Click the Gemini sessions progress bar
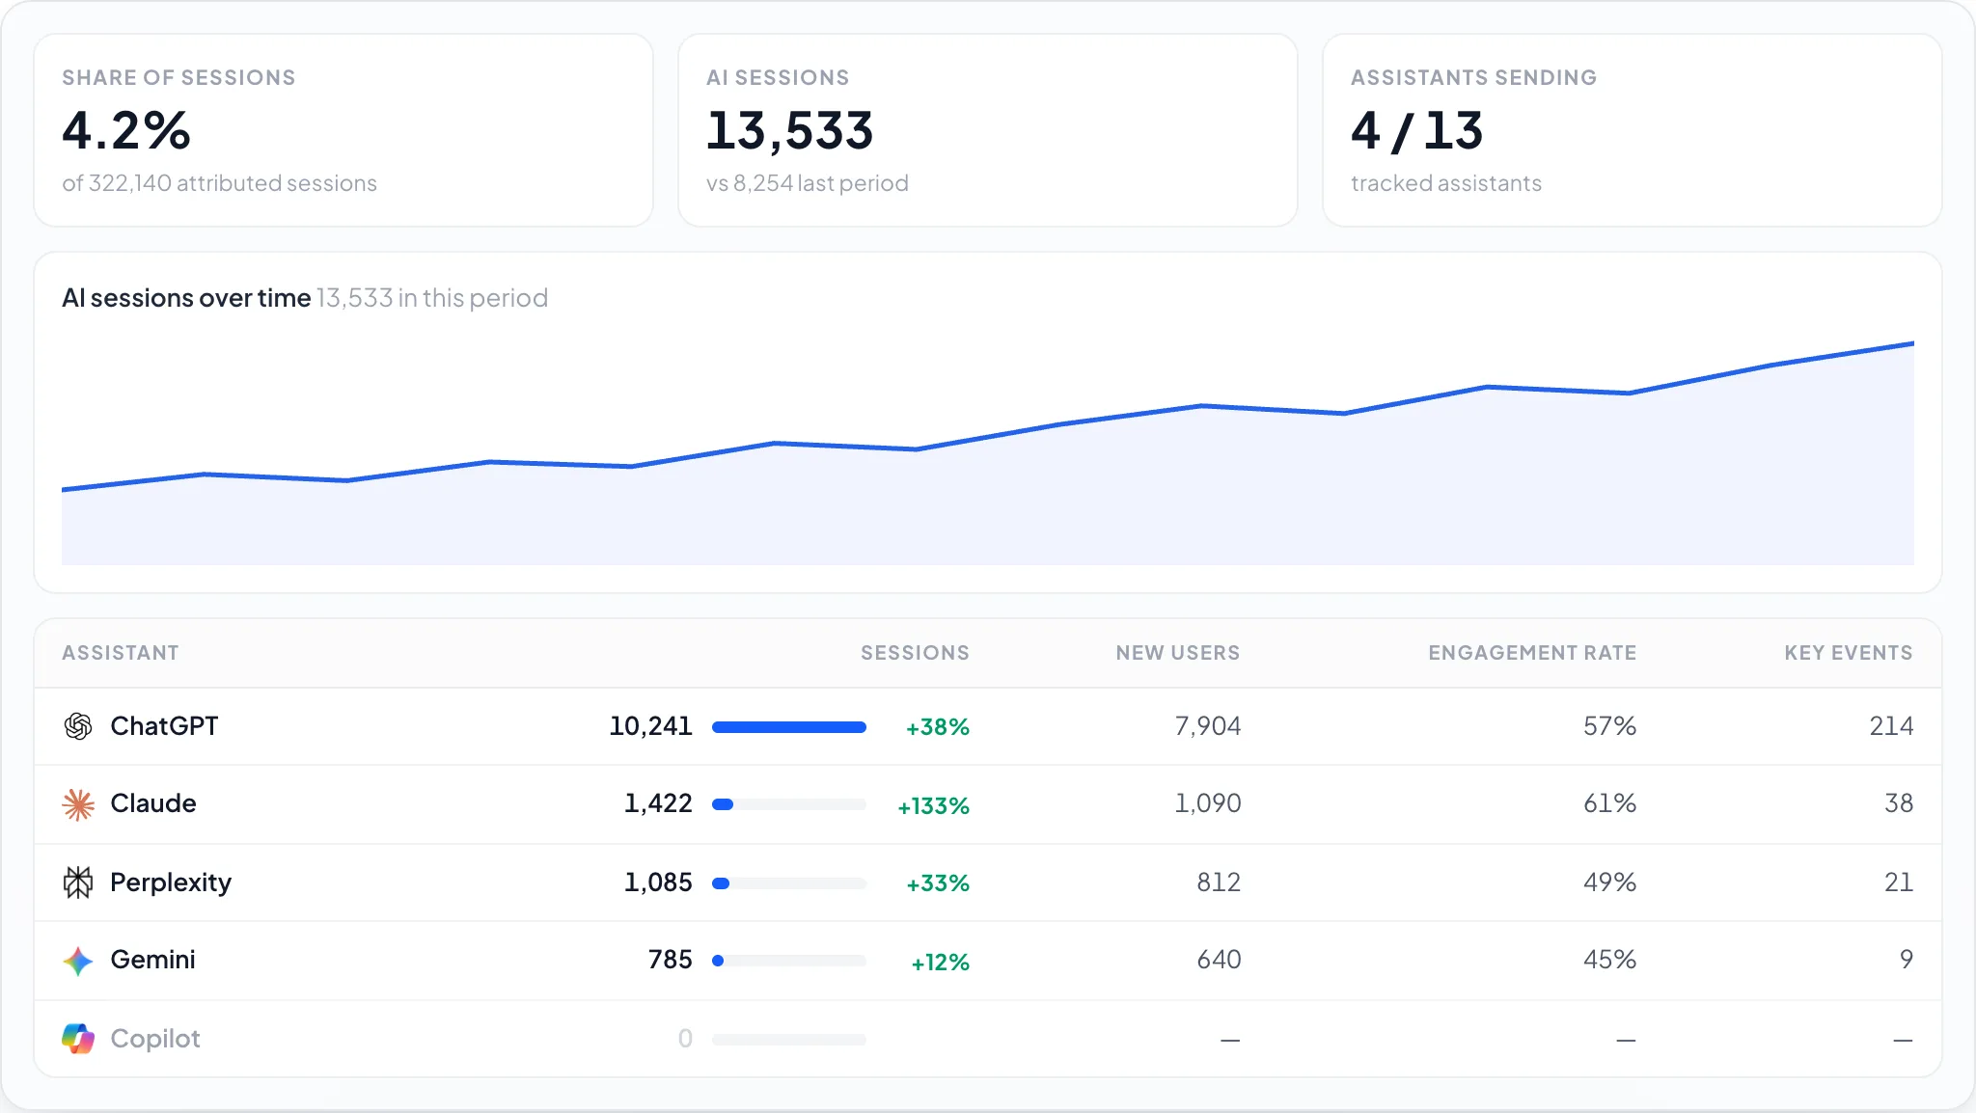This screenshot has height=1113, width=1976. pyautogui.click(x=789, y=961)
